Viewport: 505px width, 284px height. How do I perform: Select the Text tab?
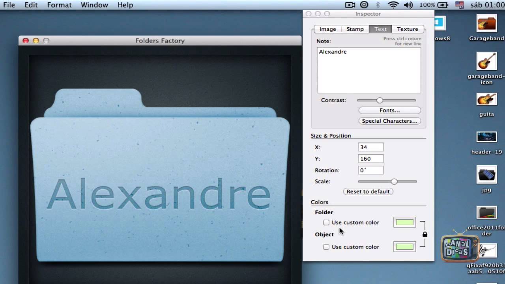coord(380,29)
